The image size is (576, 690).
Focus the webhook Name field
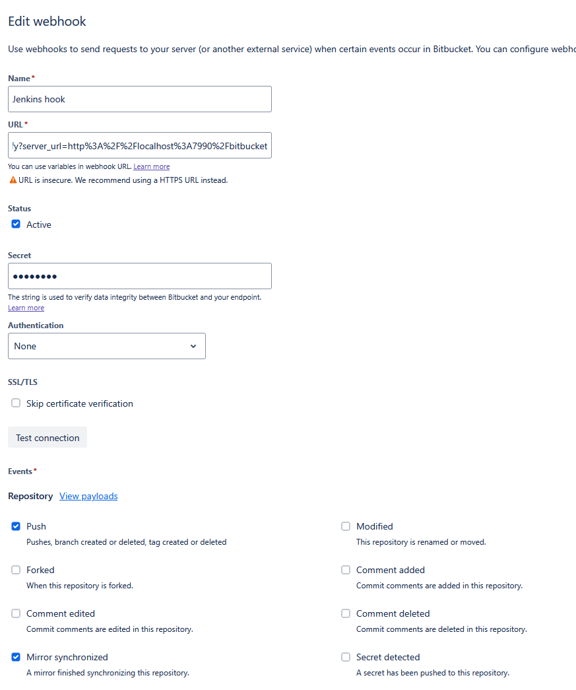click(x=139, y=99)
